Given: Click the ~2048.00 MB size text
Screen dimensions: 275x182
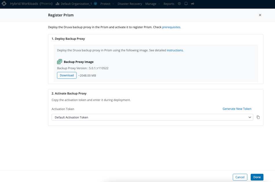Looking at the screenshot, I should pyautogui.click(x=87, y=75).
